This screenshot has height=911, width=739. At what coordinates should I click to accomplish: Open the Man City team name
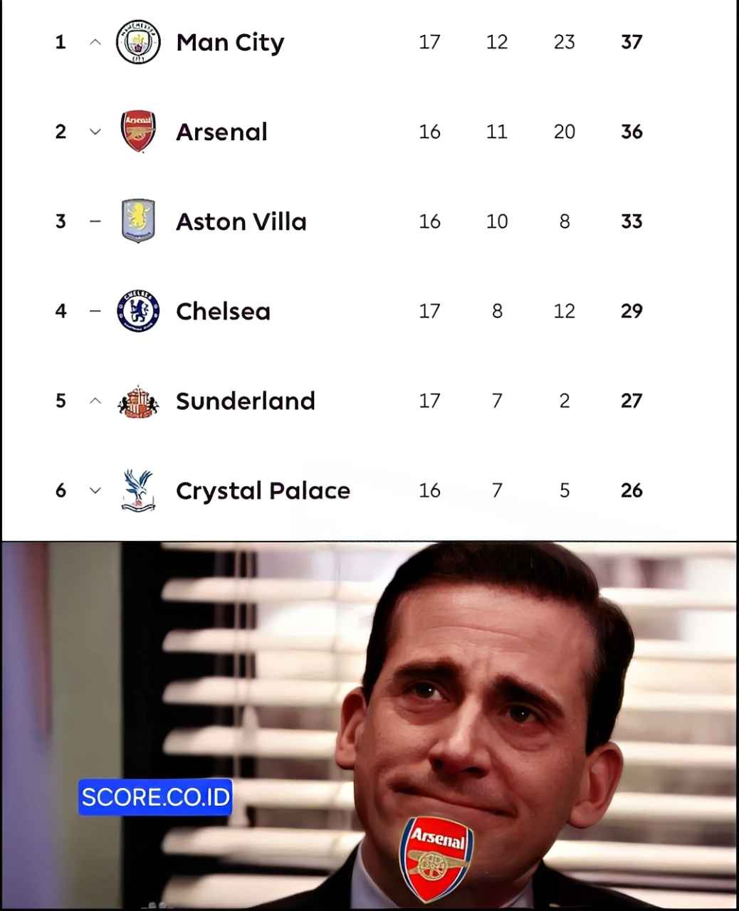tap(230, 43)
